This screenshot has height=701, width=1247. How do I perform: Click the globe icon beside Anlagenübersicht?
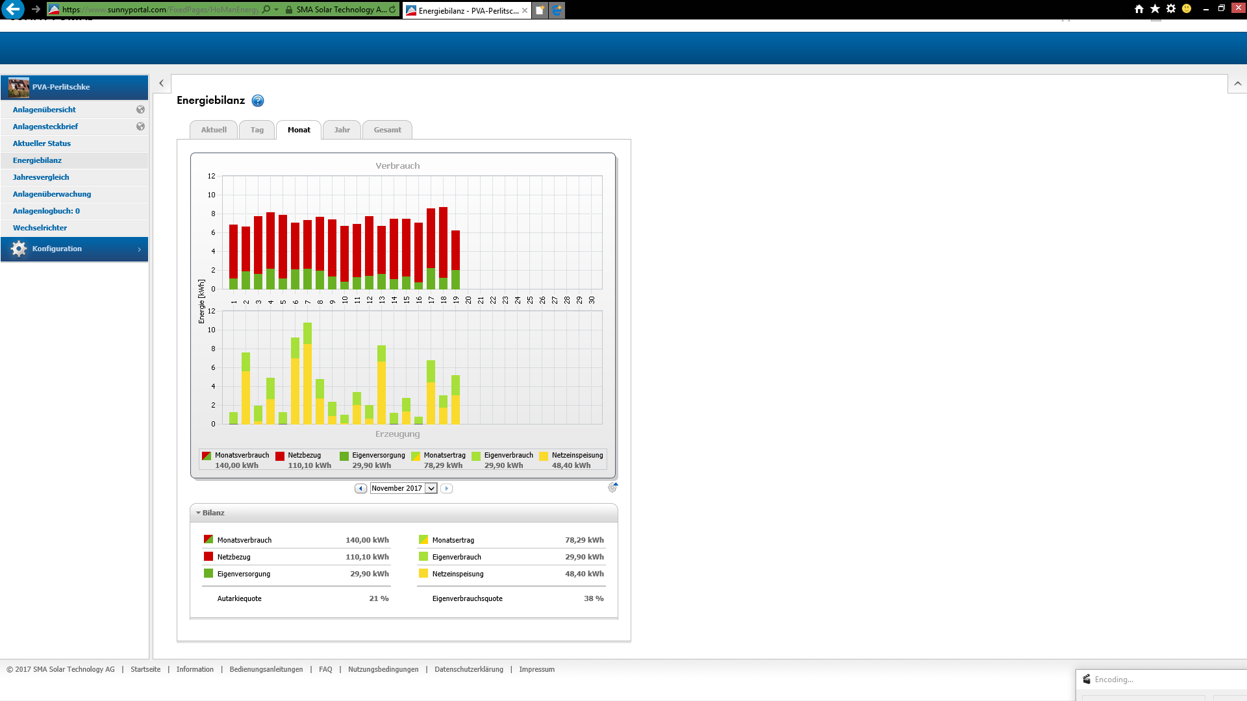coord(140,110)
